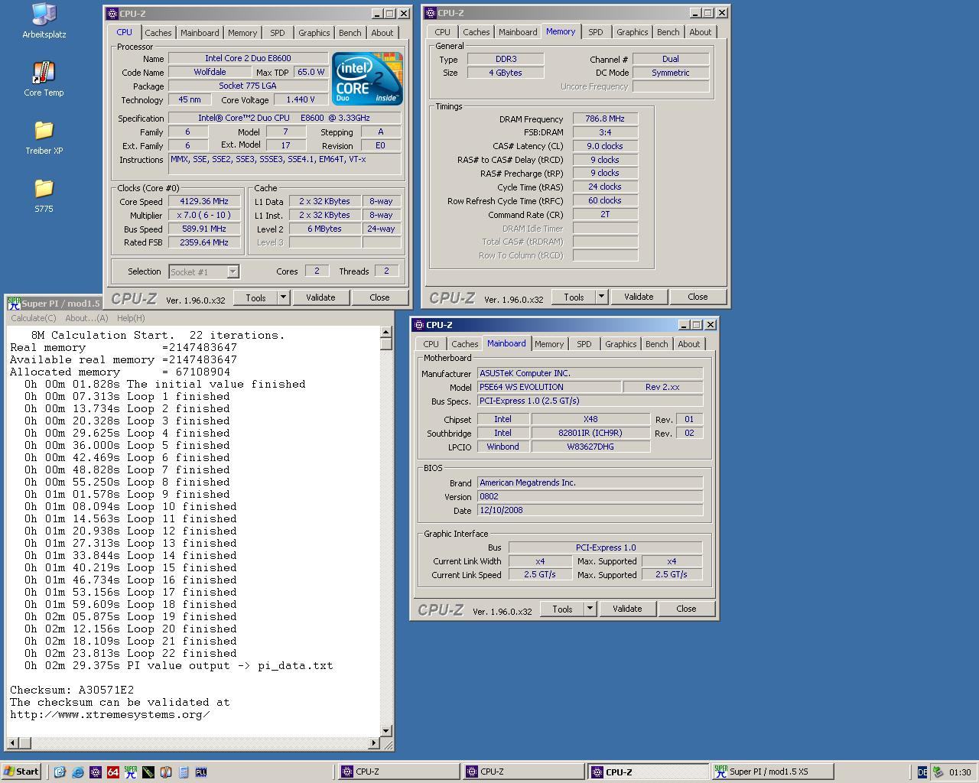Click Super PI horizontal scrollbar right arrow

click(374, 742)
